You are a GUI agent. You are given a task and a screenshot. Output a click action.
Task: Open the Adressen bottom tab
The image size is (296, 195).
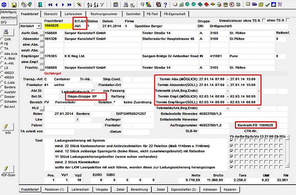(210, 189)
